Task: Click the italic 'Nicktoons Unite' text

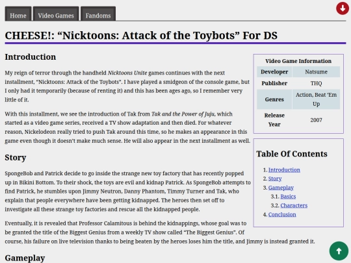Action: tap(127, 73)
